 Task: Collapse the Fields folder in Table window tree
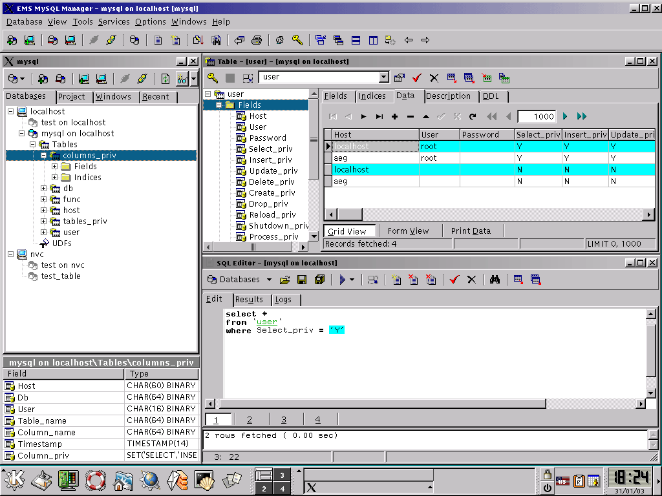(219, 105)
